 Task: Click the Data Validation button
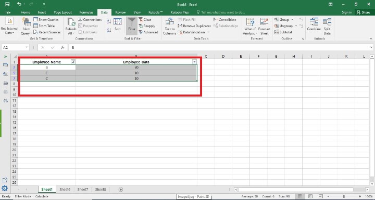(x=191, y=32)
